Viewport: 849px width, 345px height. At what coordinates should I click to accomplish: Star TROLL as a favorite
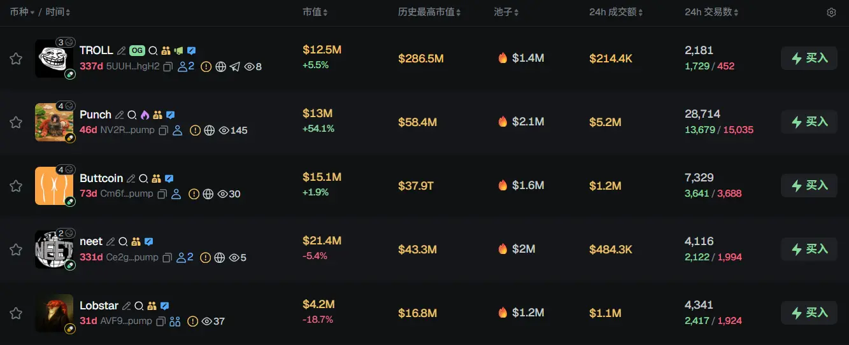tap(16, 59)
